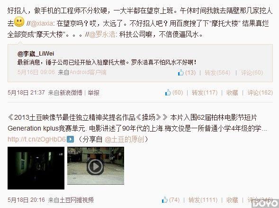Click 收藏 beside 转发(117)
Viewport: 279px width, 208px height.
pos(232,93)
